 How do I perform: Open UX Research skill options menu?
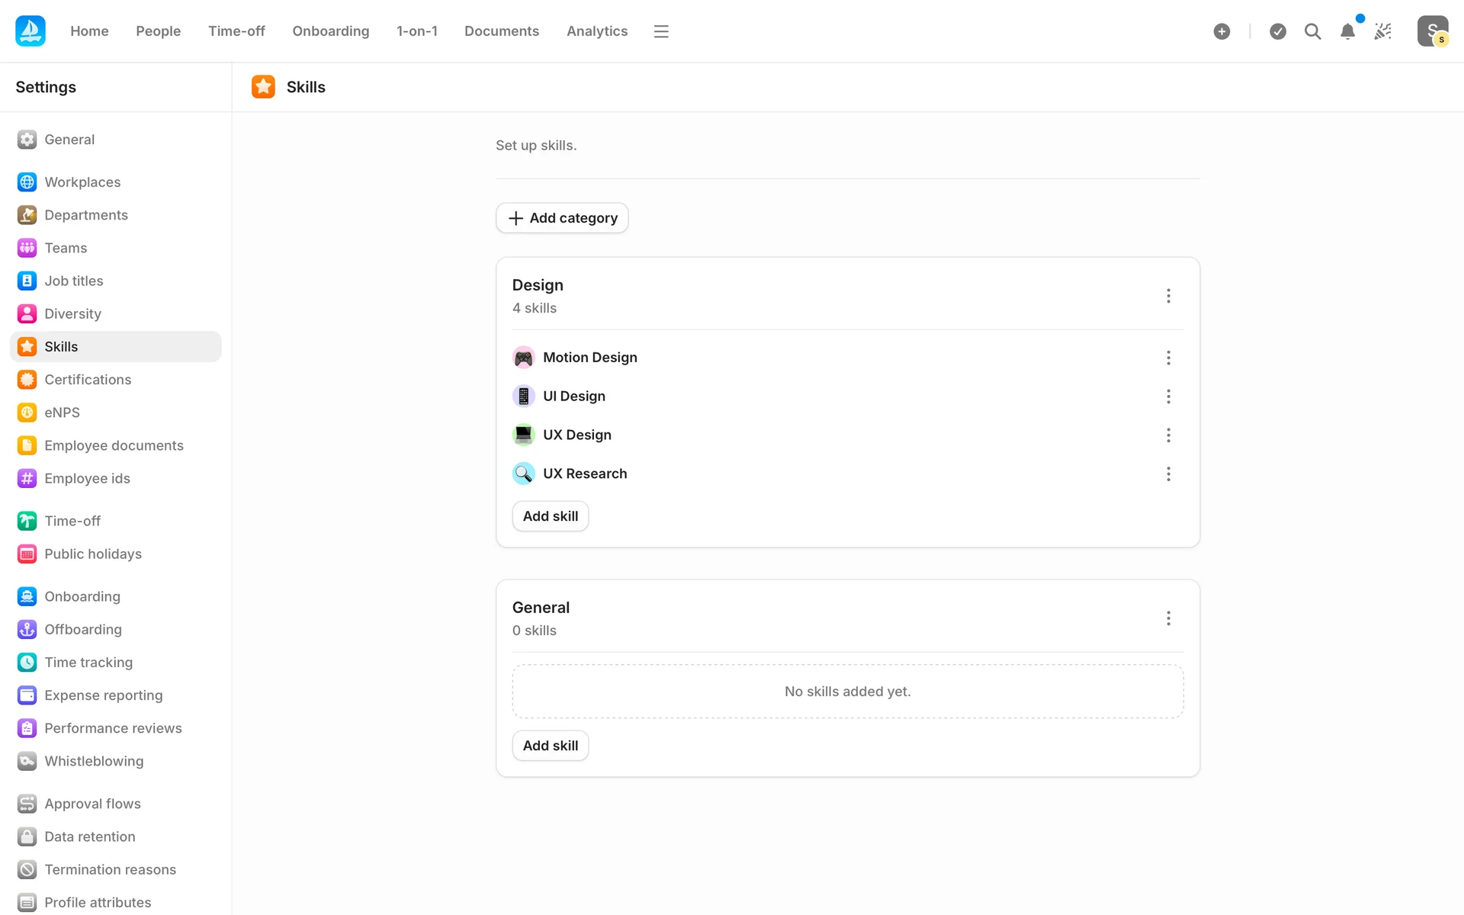tap(1168, 474)
